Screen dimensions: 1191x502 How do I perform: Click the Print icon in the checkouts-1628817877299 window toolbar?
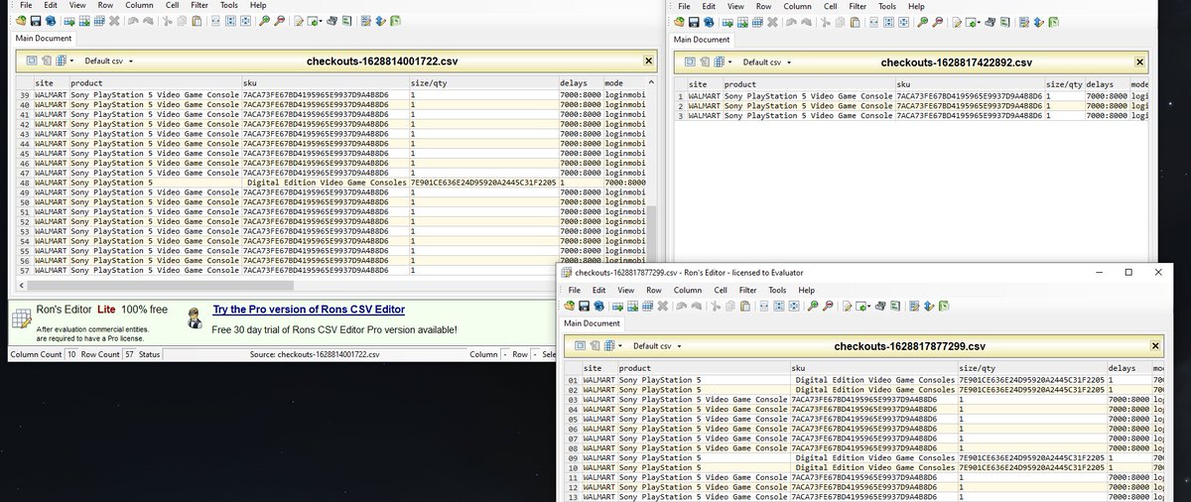pyautogui.click(x=880, y=306)
